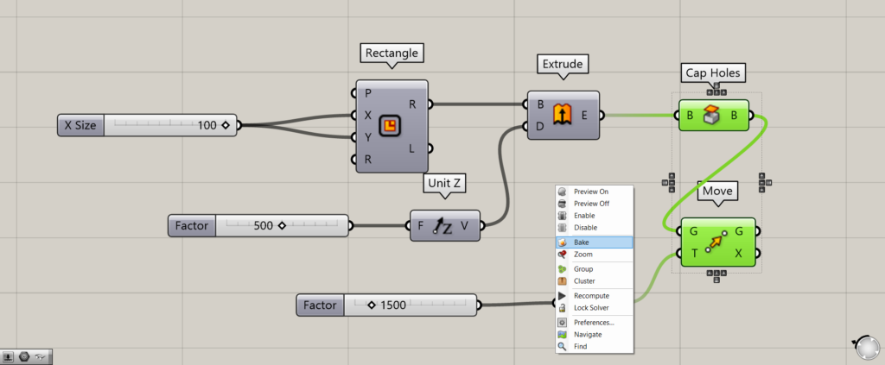
Task: Select the Unit Z vector component
Action: (444, 226)
